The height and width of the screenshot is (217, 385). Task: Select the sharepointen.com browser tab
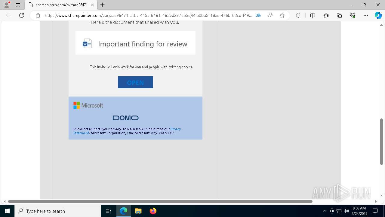61,5
